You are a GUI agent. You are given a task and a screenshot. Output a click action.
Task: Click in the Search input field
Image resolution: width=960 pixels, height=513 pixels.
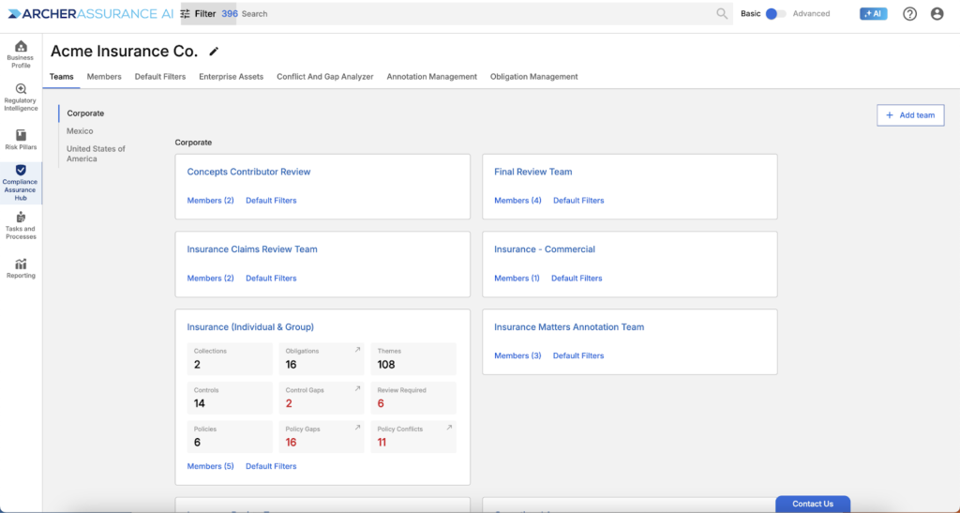click(x=476, y=13)
